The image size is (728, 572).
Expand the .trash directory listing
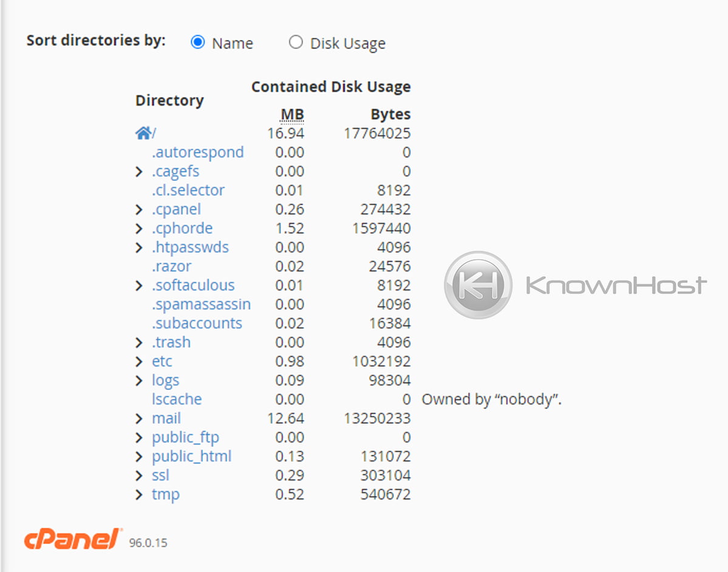point(139,342)
